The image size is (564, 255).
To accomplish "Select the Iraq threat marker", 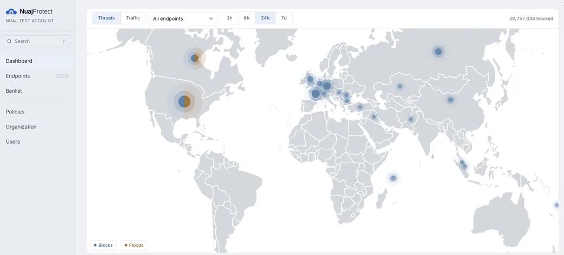I will click(374, 117).
